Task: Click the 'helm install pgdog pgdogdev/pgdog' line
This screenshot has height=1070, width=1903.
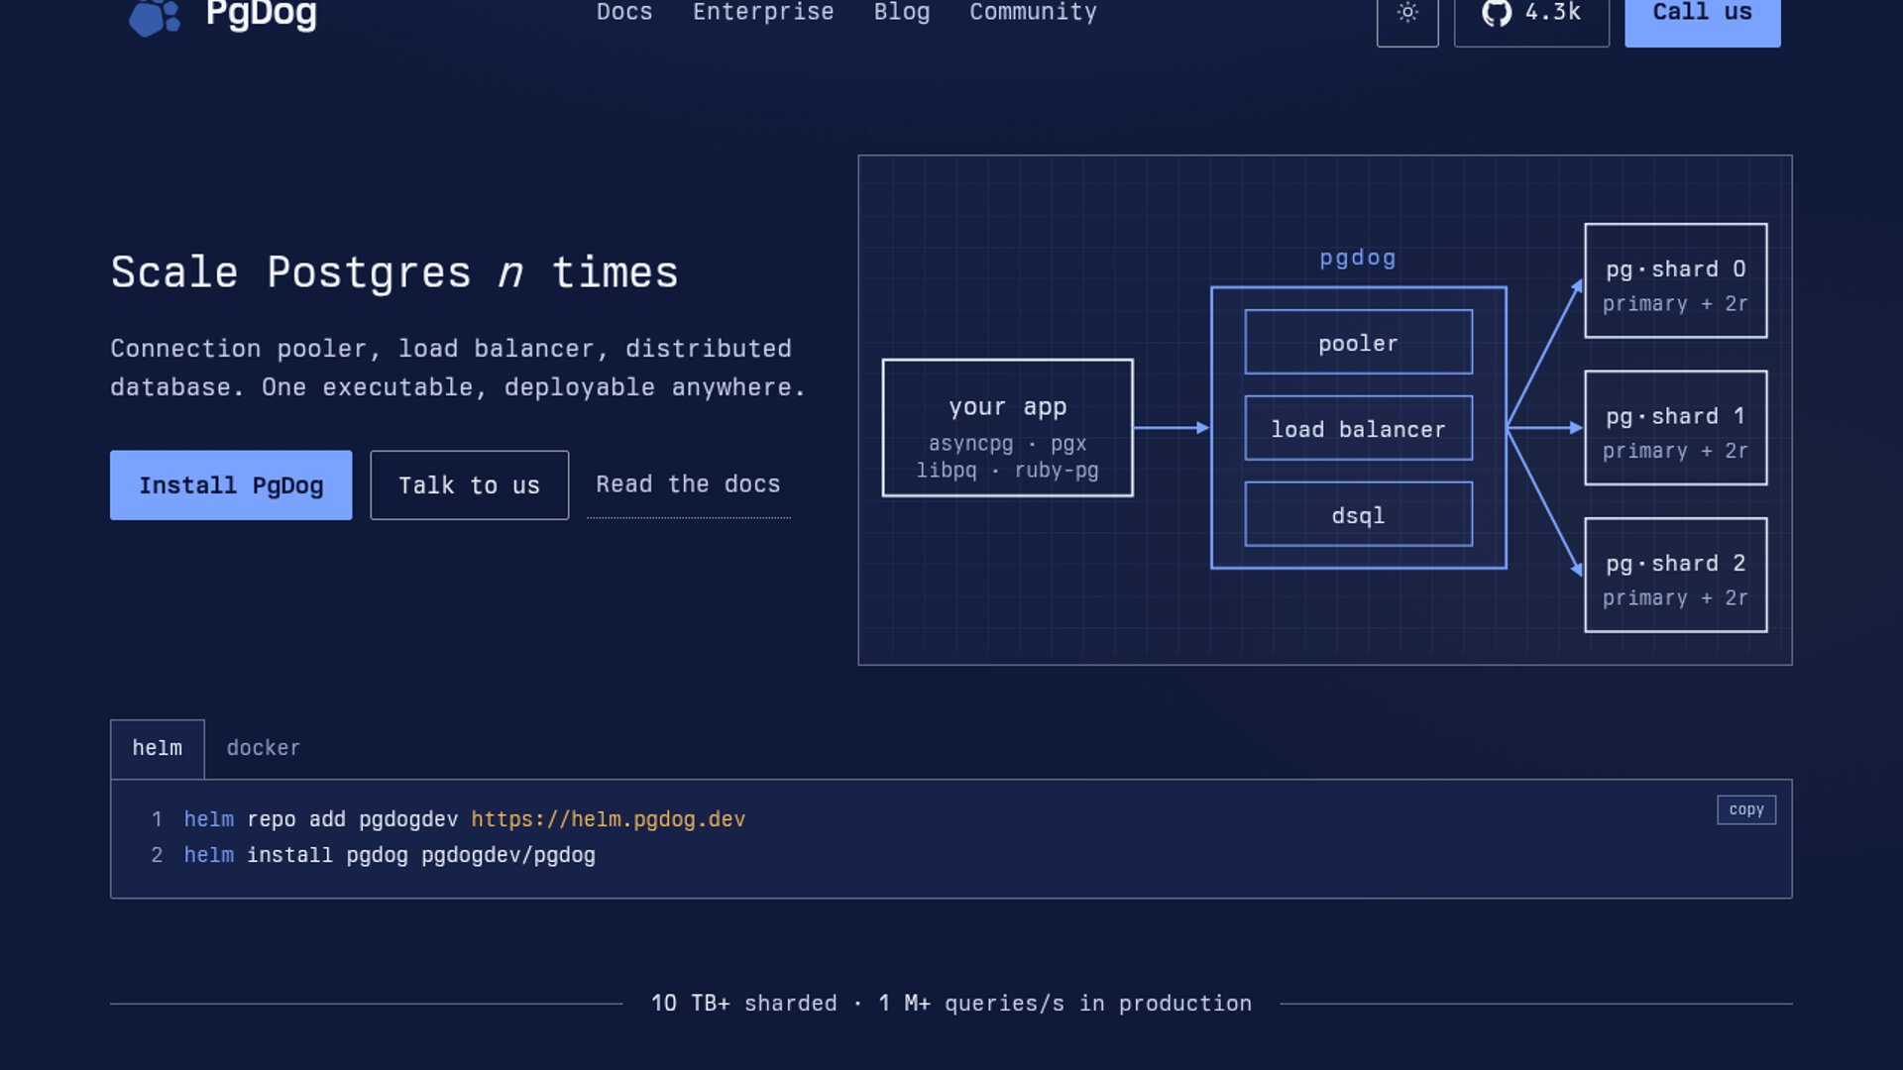Action: point(390,855)
